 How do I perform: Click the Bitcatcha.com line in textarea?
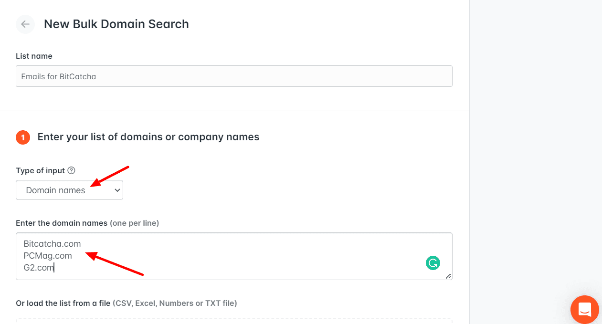coord(52,244)
